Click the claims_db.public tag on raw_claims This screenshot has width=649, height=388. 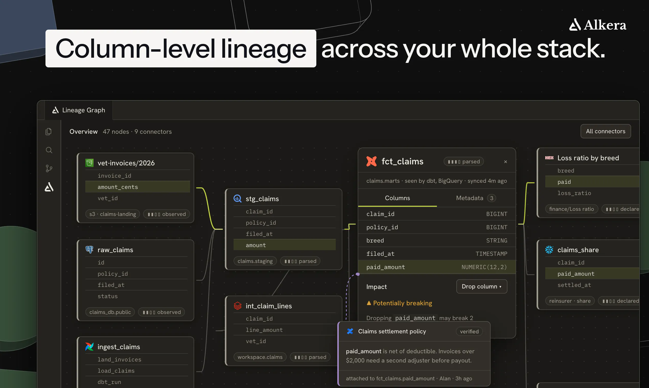pyautogui.click(x=110, y=312)
